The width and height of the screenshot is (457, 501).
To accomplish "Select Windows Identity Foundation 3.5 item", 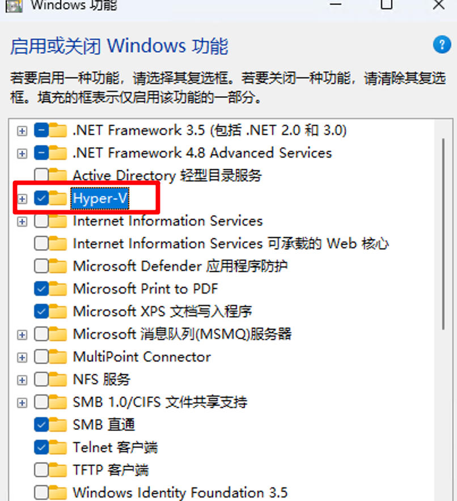I will tap(180, 492).
